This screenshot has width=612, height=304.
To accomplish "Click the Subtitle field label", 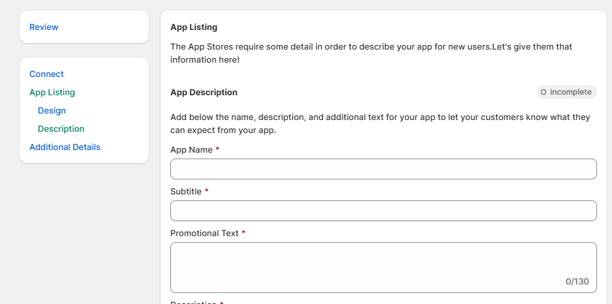I will tap(186, 192).
